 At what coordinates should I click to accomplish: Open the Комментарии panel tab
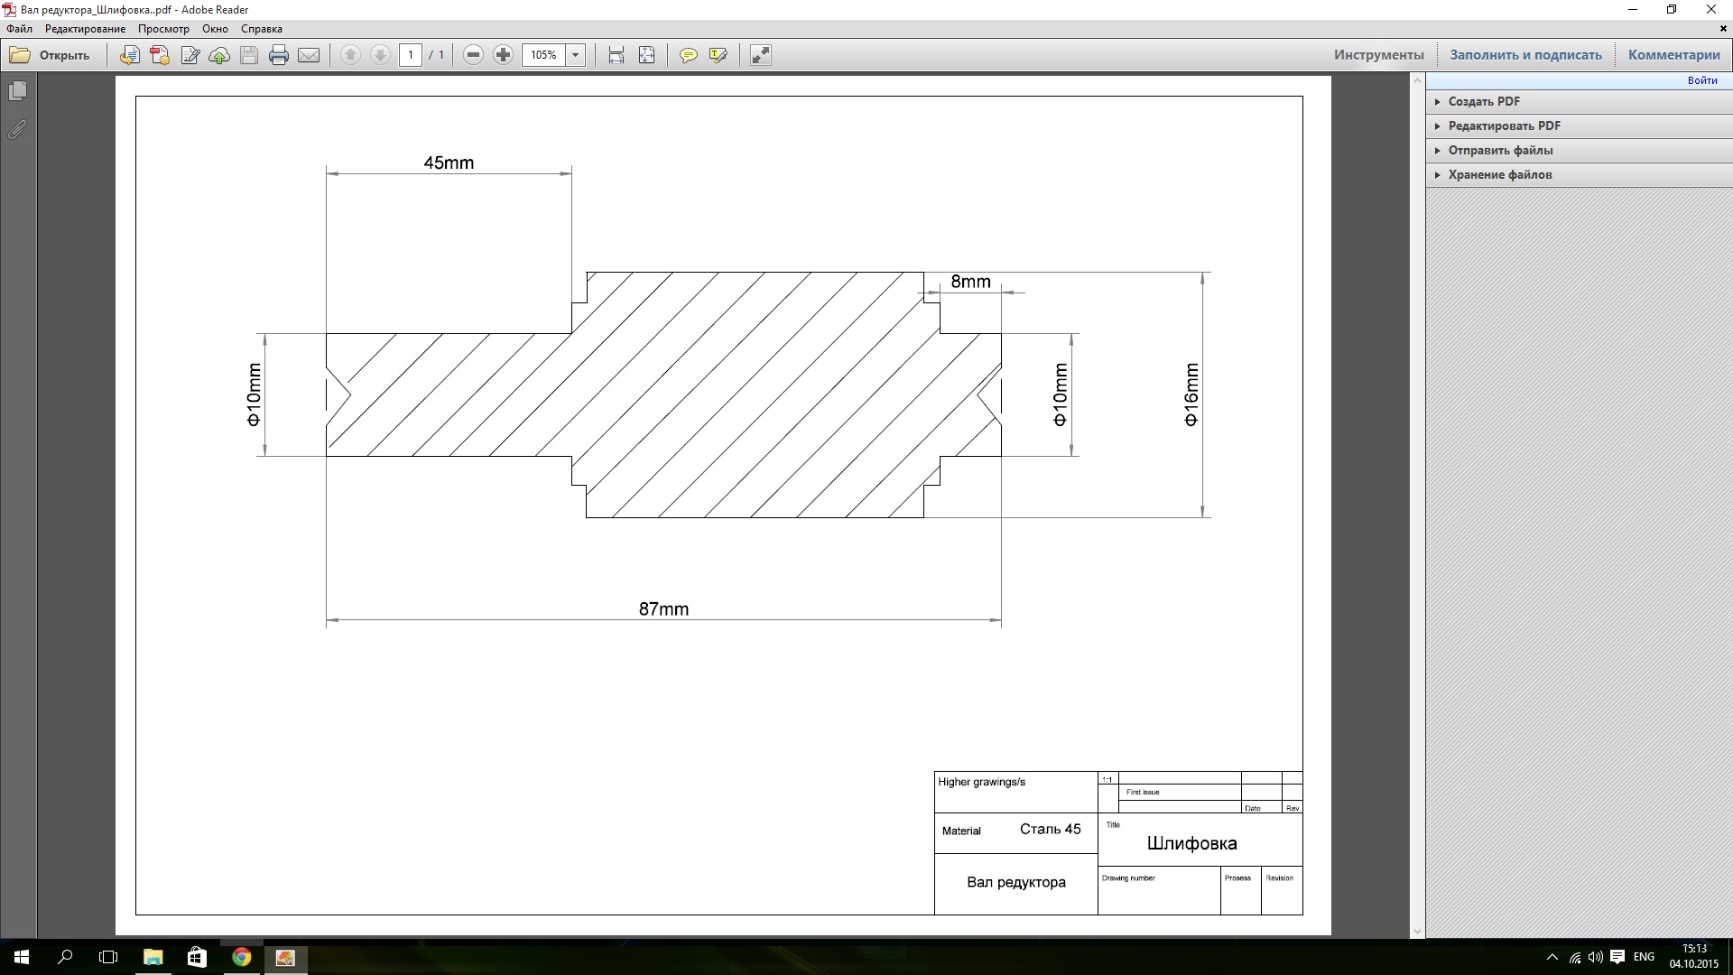(1673, 55)
